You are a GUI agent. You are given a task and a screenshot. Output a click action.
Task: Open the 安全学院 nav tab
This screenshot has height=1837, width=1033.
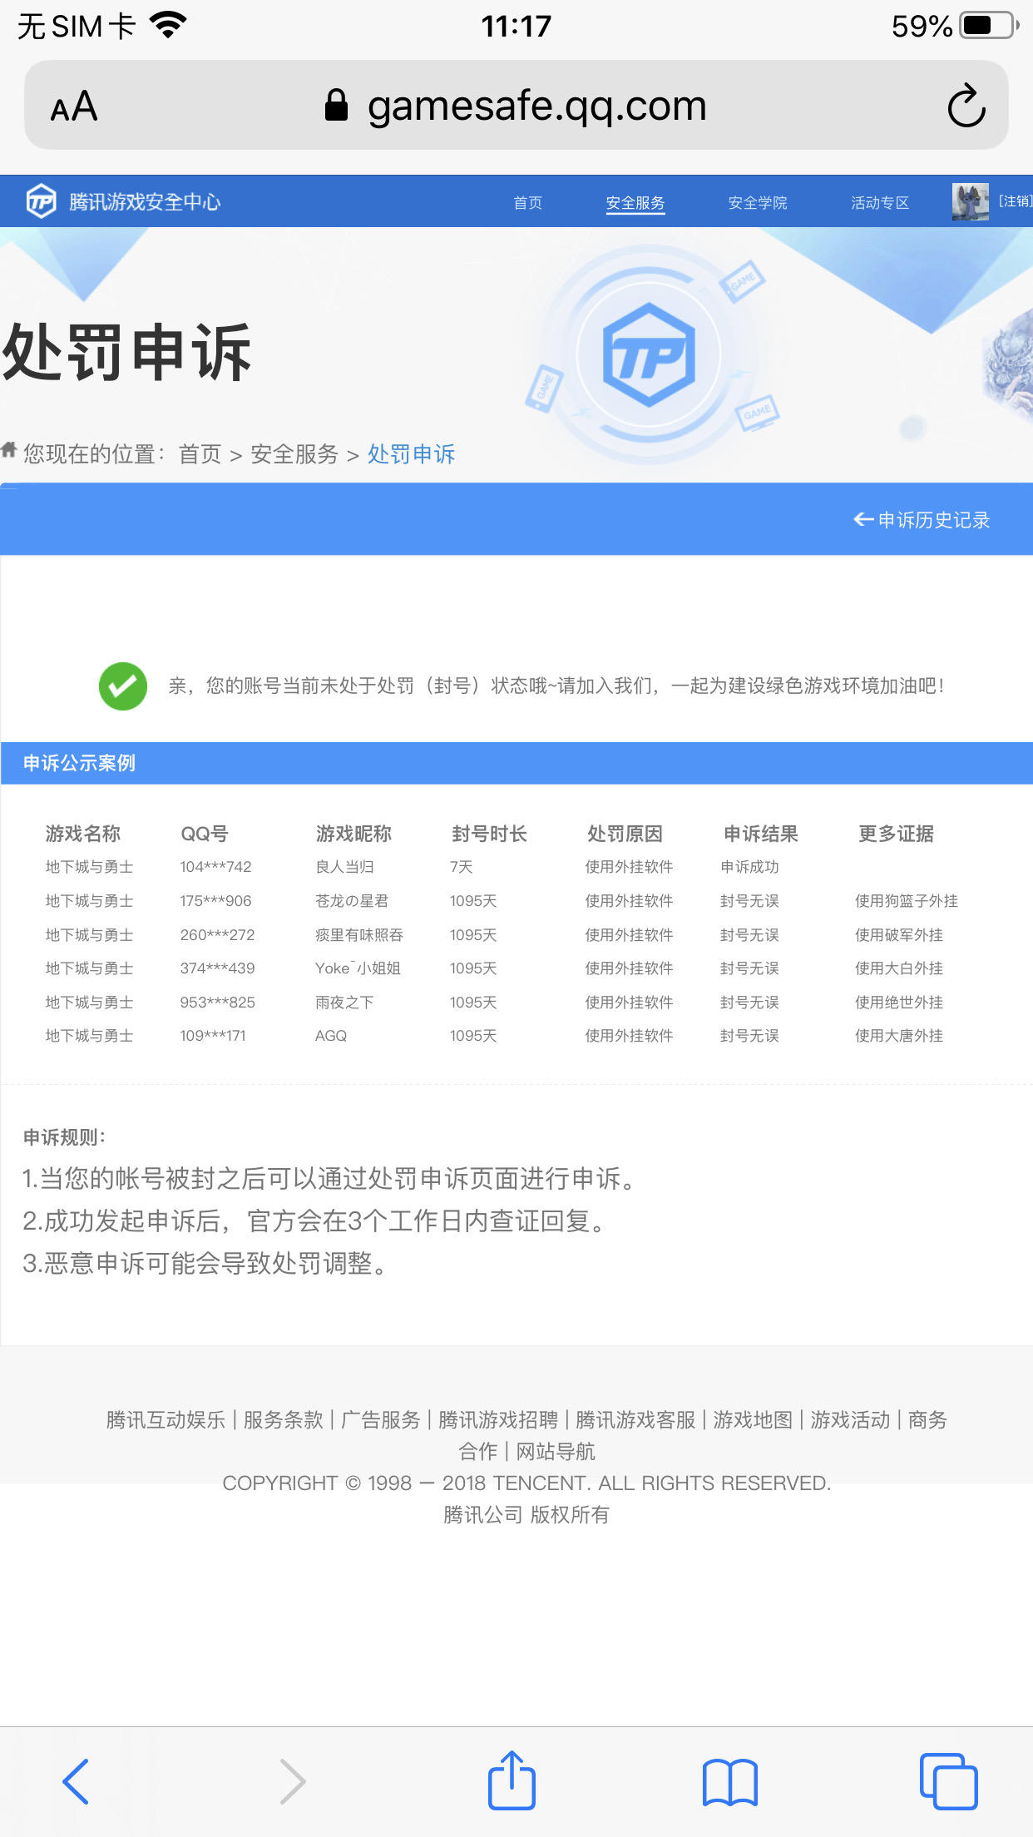[x=758, y=203]
